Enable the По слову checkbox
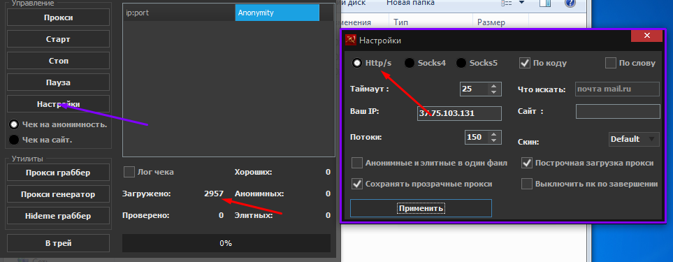The image size is (673, 262). coord(610,63)
